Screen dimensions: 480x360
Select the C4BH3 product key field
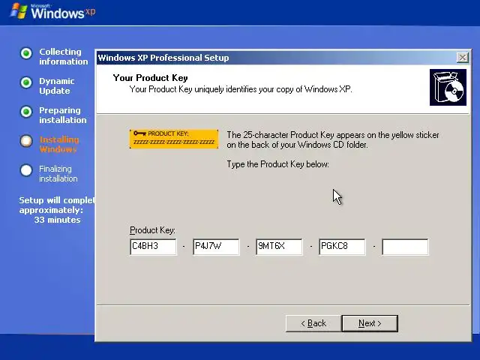pyautogui.click(x=153, y=247)
